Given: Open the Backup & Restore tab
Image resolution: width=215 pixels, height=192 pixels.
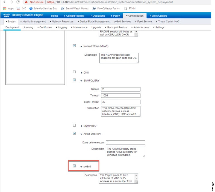Looking at the screenshot, I should click(x=116, y=27).
